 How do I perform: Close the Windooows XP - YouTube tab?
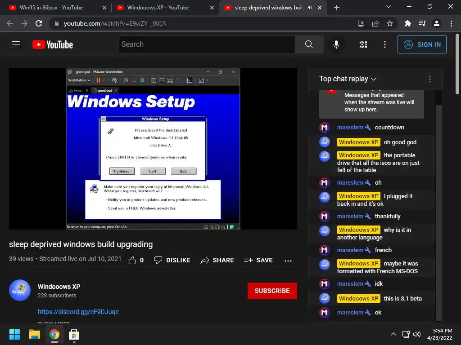[x=212, y=8]
